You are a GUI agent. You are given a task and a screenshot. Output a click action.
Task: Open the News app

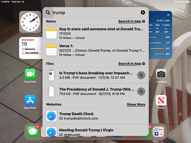pyautogui.click(x=161, y=100)
